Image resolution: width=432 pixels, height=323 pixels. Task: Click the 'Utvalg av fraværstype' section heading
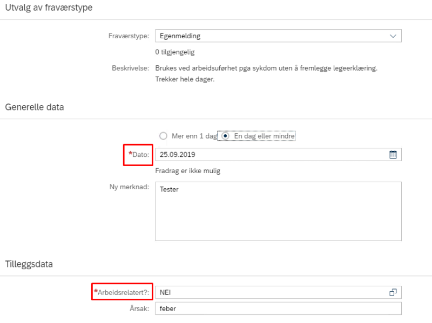pyautogui.click(x=49, y=8)
